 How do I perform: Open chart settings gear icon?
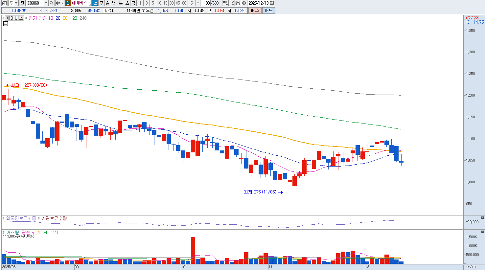[x=244, y=3]
